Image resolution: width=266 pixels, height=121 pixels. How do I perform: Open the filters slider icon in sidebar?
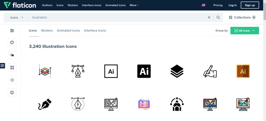click(12, 31)
